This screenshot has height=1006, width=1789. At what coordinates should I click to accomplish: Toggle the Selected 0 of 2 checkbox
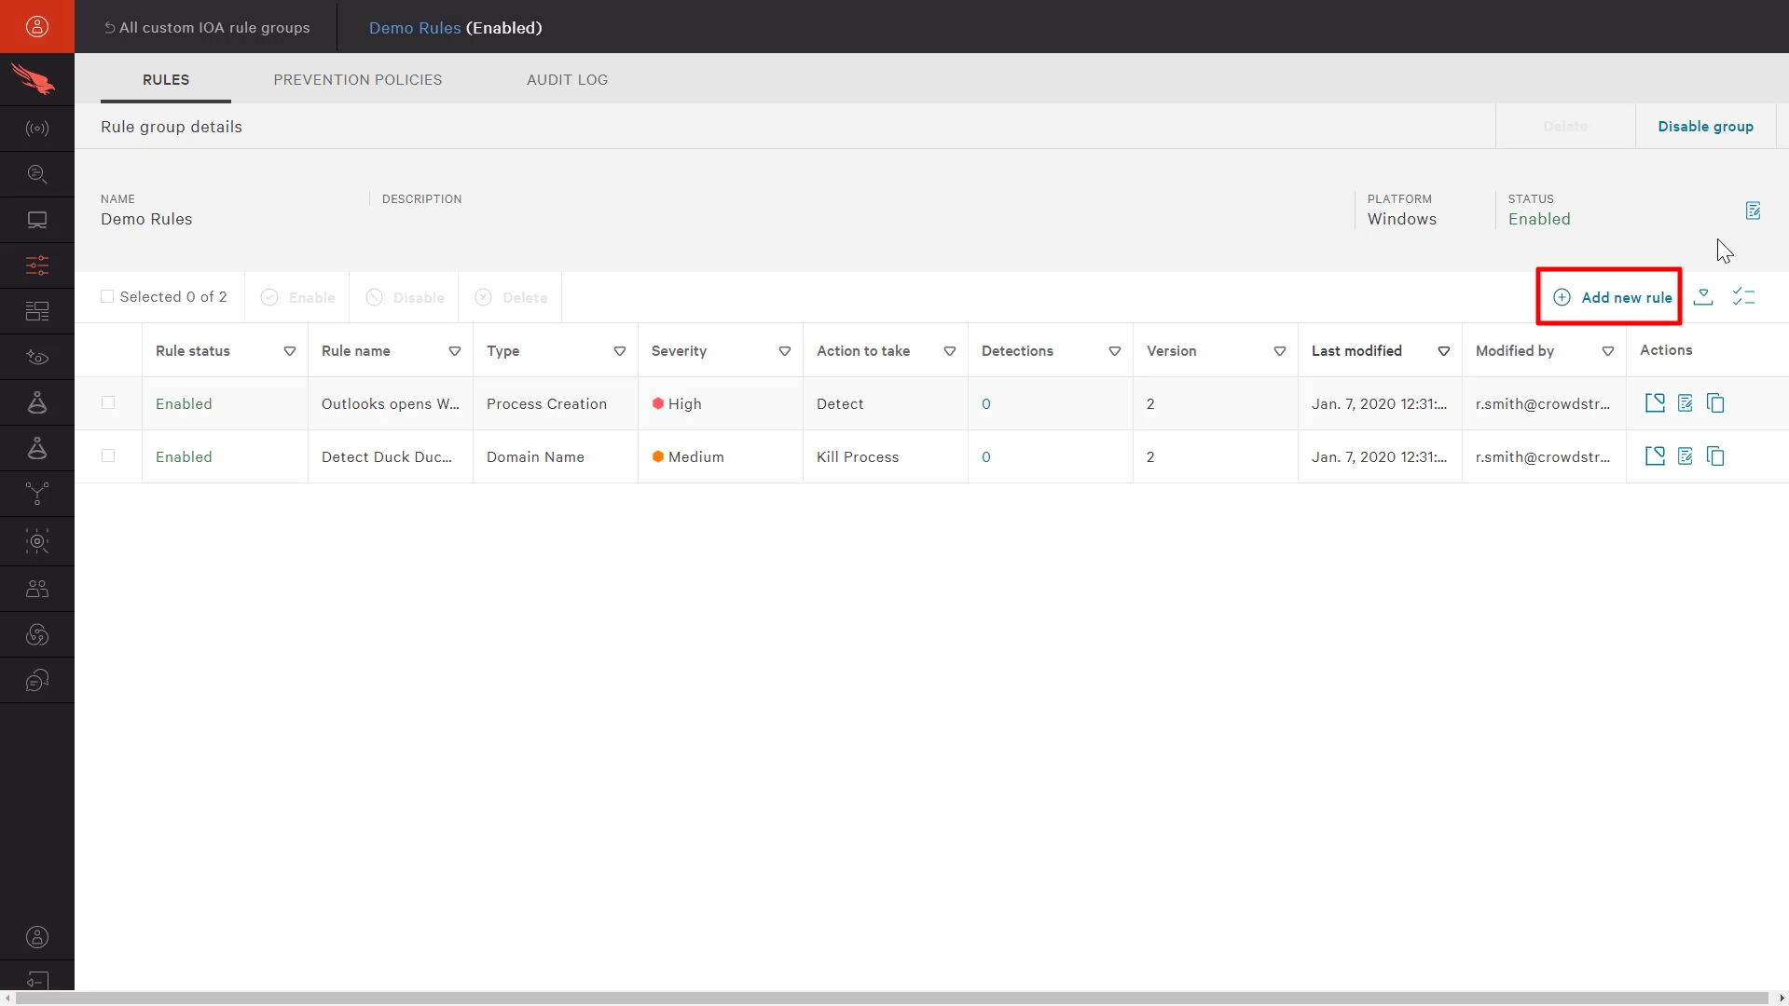click(x=107, y=296)
